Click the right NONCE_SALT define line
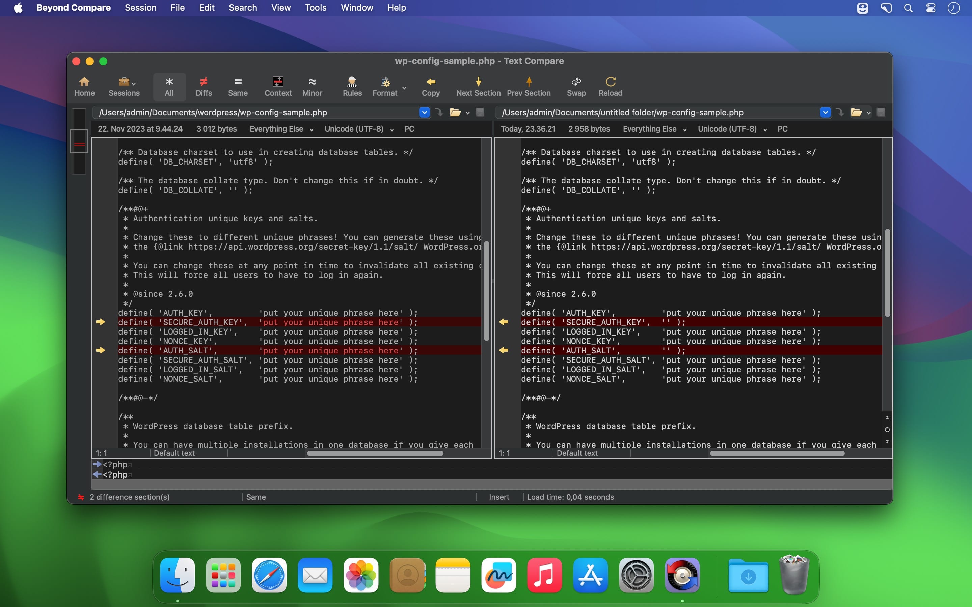 point(671,379)
